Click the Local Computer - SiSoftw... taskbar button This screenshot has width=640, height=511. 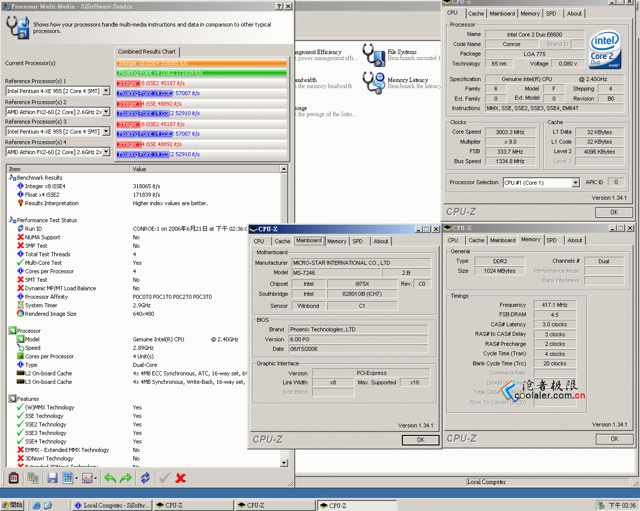112,505
